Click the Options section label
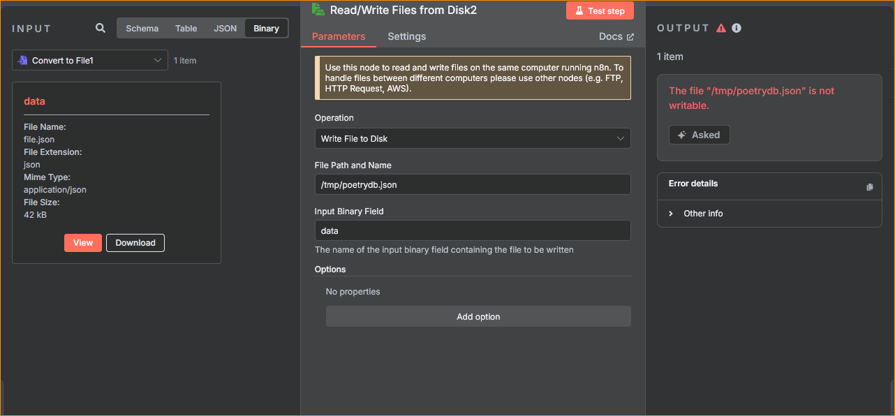 click(x=330, y=269)
